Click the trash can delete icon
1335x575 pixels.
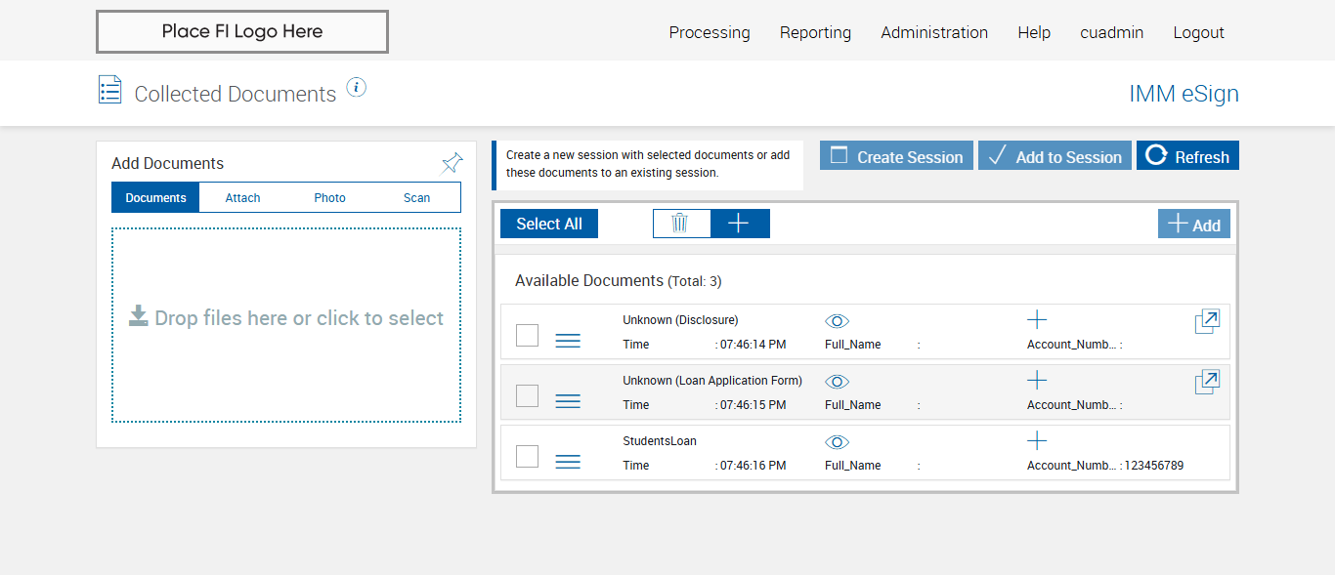point(680,224)
